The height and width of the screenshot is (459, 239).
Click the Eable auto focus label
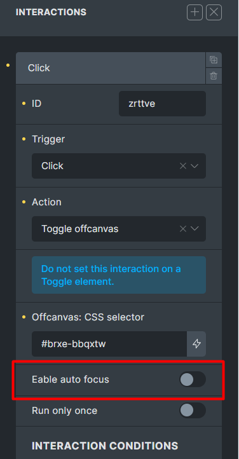(70, 380)
